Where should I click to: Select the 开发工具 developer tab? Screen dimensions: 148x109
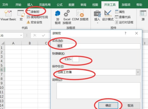pyautogui.click(x=110, y=5)
